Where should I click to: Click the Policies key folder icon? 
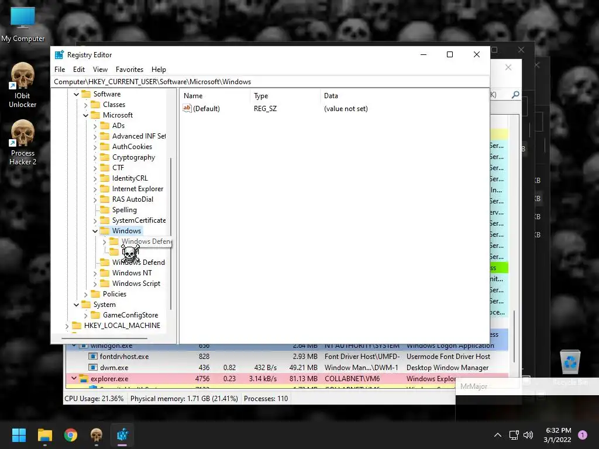[x=95, y=294]
